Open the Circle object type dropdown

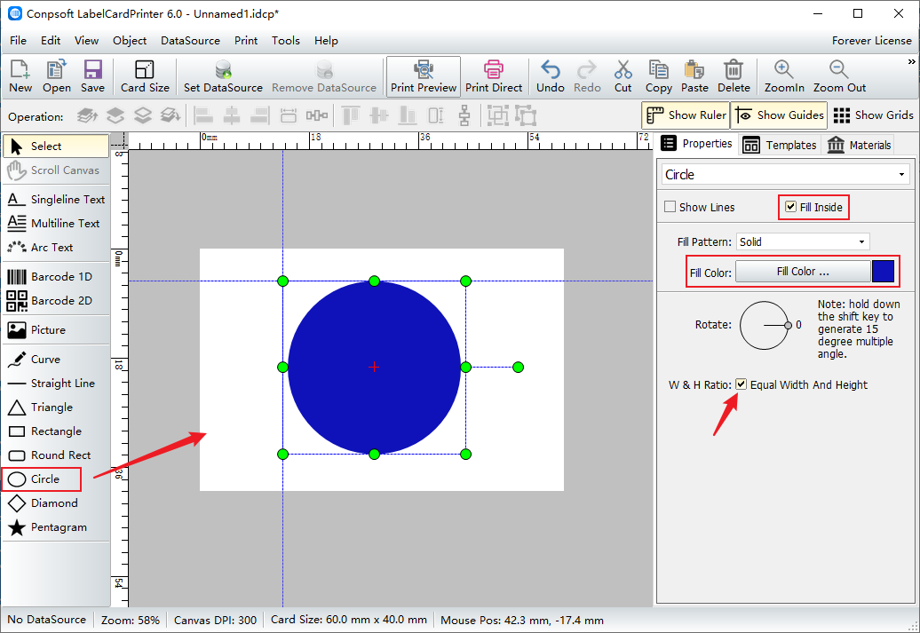tap(786, 175)
